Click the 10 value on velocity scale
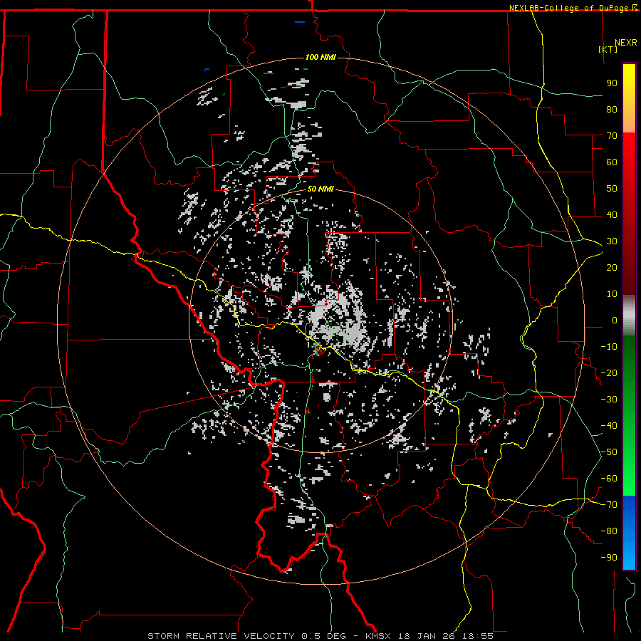The image size is (641, 641). (612, 294)
